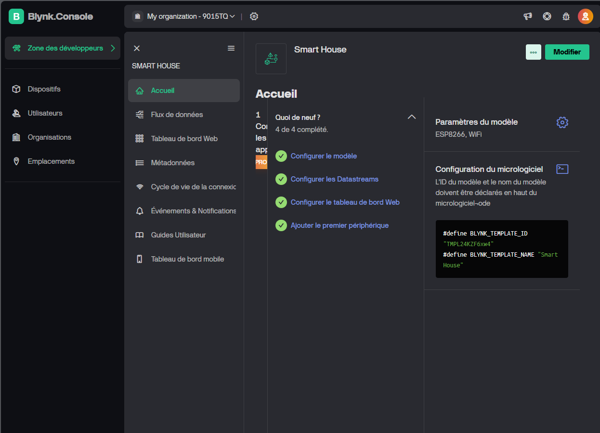Click the "ESP8266, WiFi" text
600x433 pixels.
point(458,134)
